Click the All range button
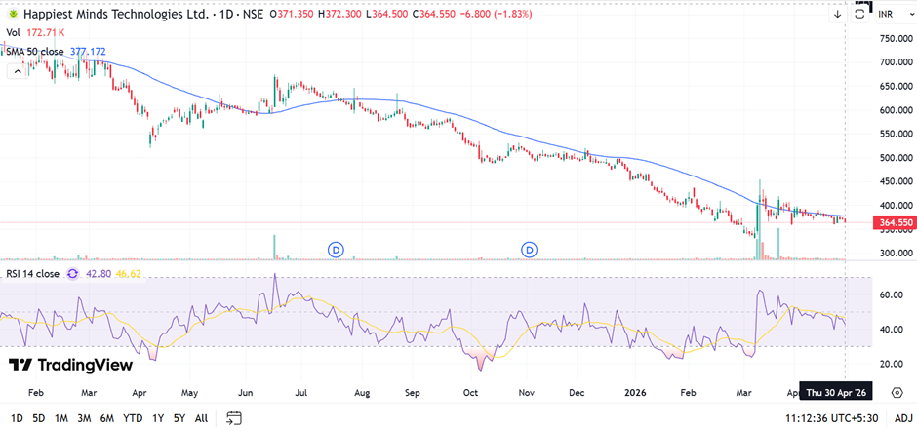The width and height of the screenshot is (917, 431). (201, 418)
